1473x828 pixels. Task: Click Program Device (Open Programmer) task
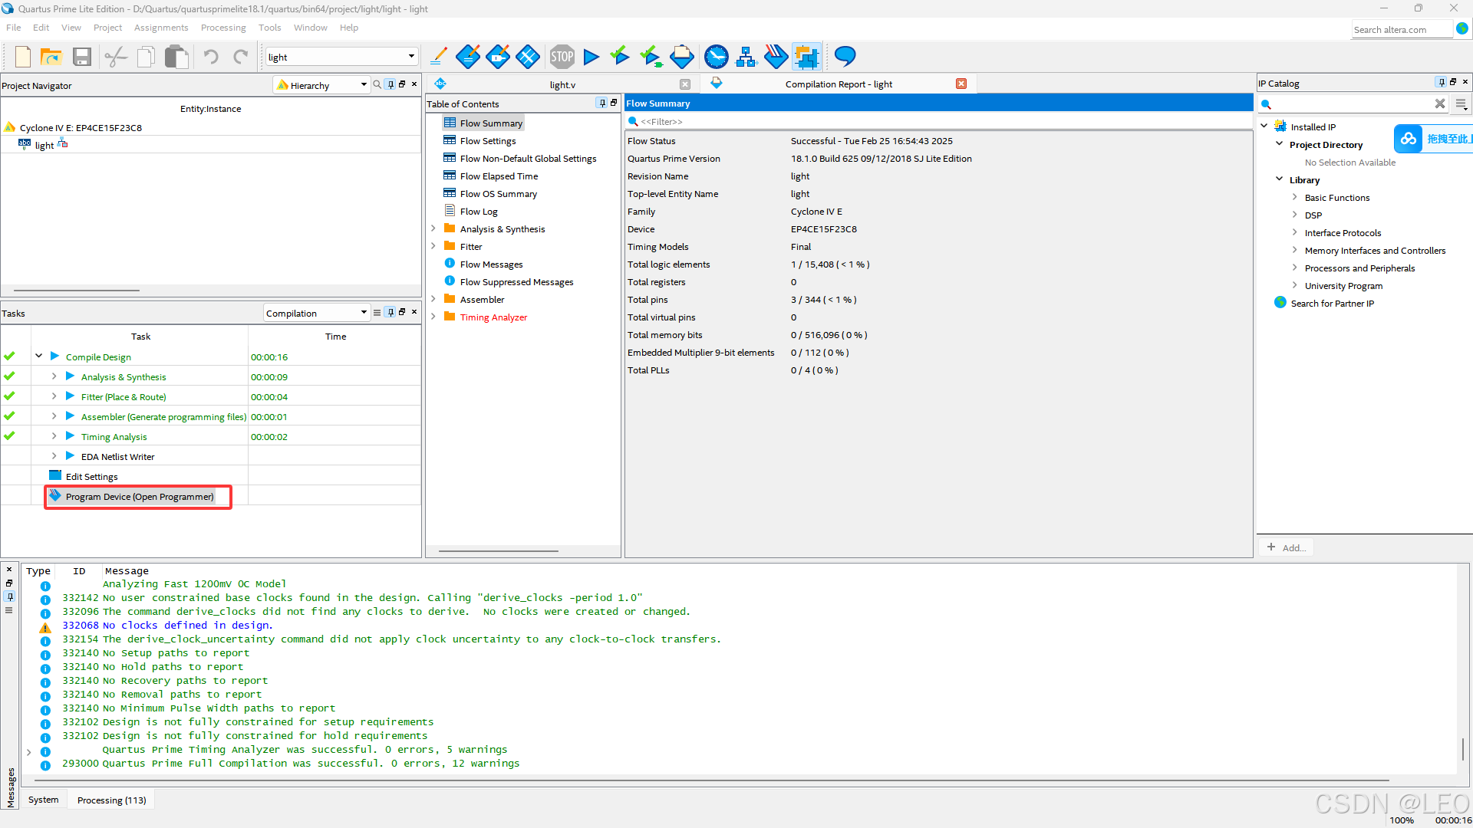pyautogui.click(x=140, y=497)
